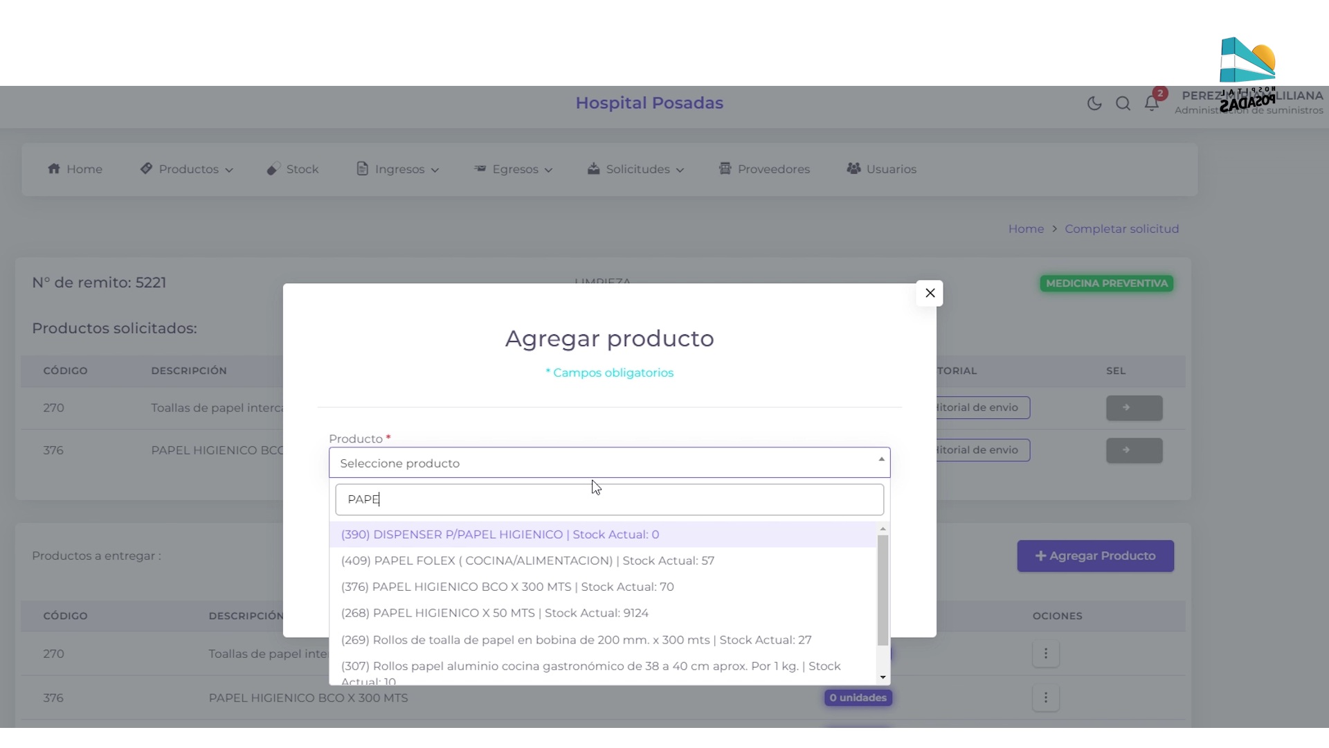Go to Home breadcrumb link

click(1025, 229)
